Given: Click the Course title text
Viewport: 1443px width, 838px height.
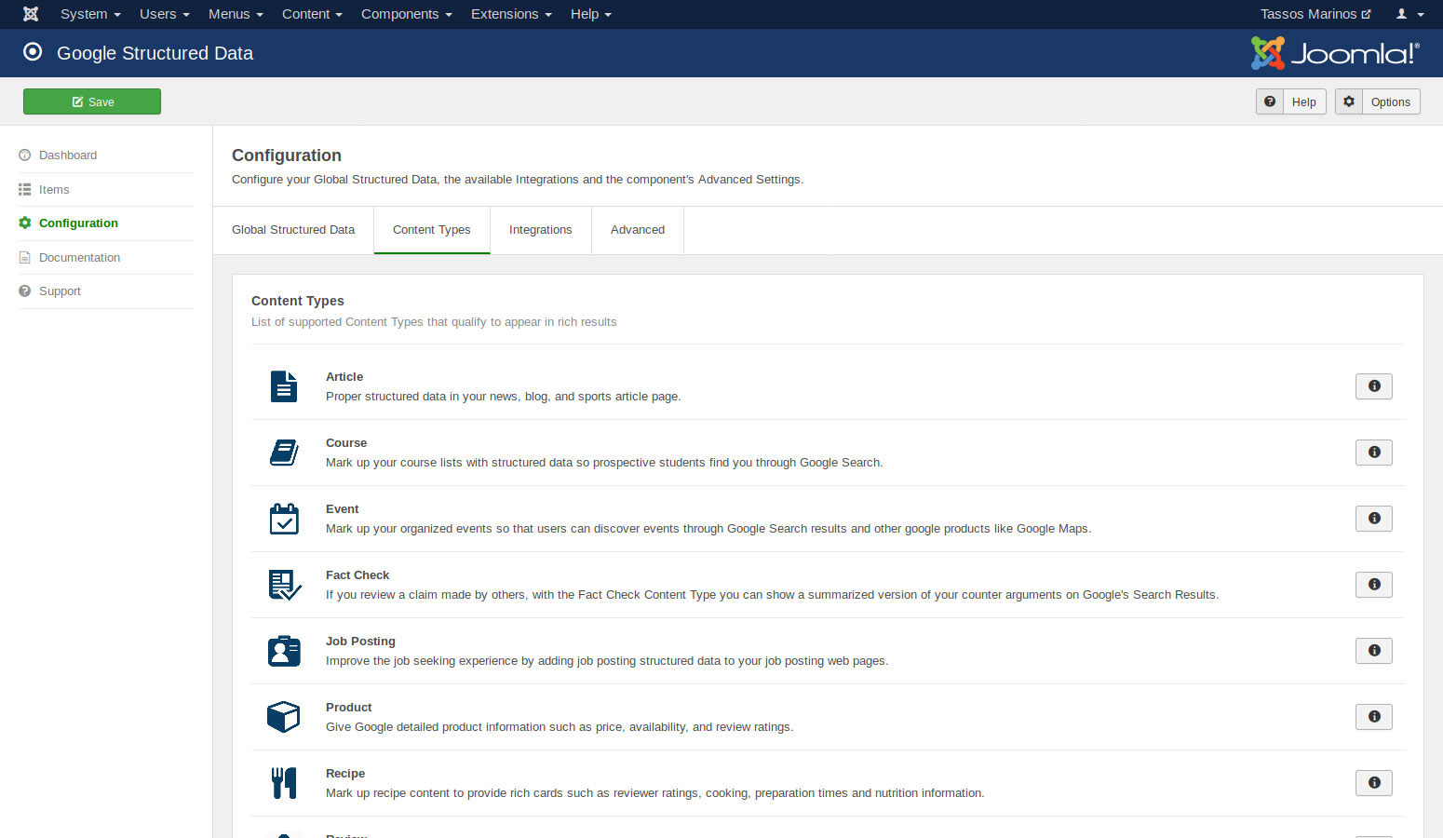Looking at the screenshot, I should pyautogui.click(x=346, y=443).
